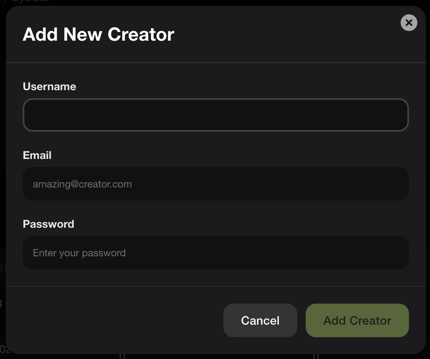Click the Username field label
This screenshot has height=359, width=430.
click(x=50, y=86)
